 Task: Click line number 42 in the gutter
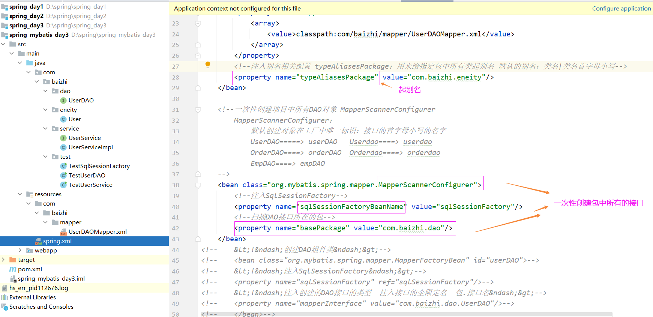click(176, 228)
